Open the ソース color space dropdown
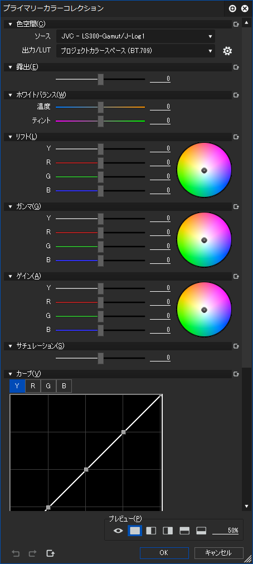253x564 pixels. (135, 36)
